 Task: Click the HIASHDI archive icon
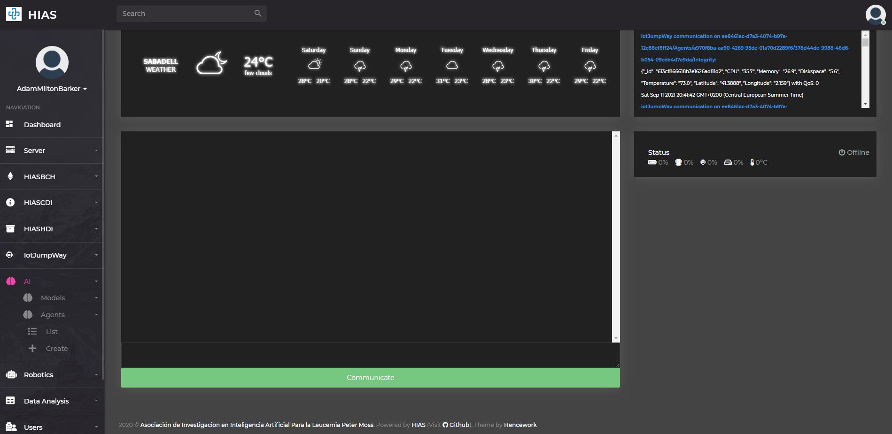click(x=10, y=228)
